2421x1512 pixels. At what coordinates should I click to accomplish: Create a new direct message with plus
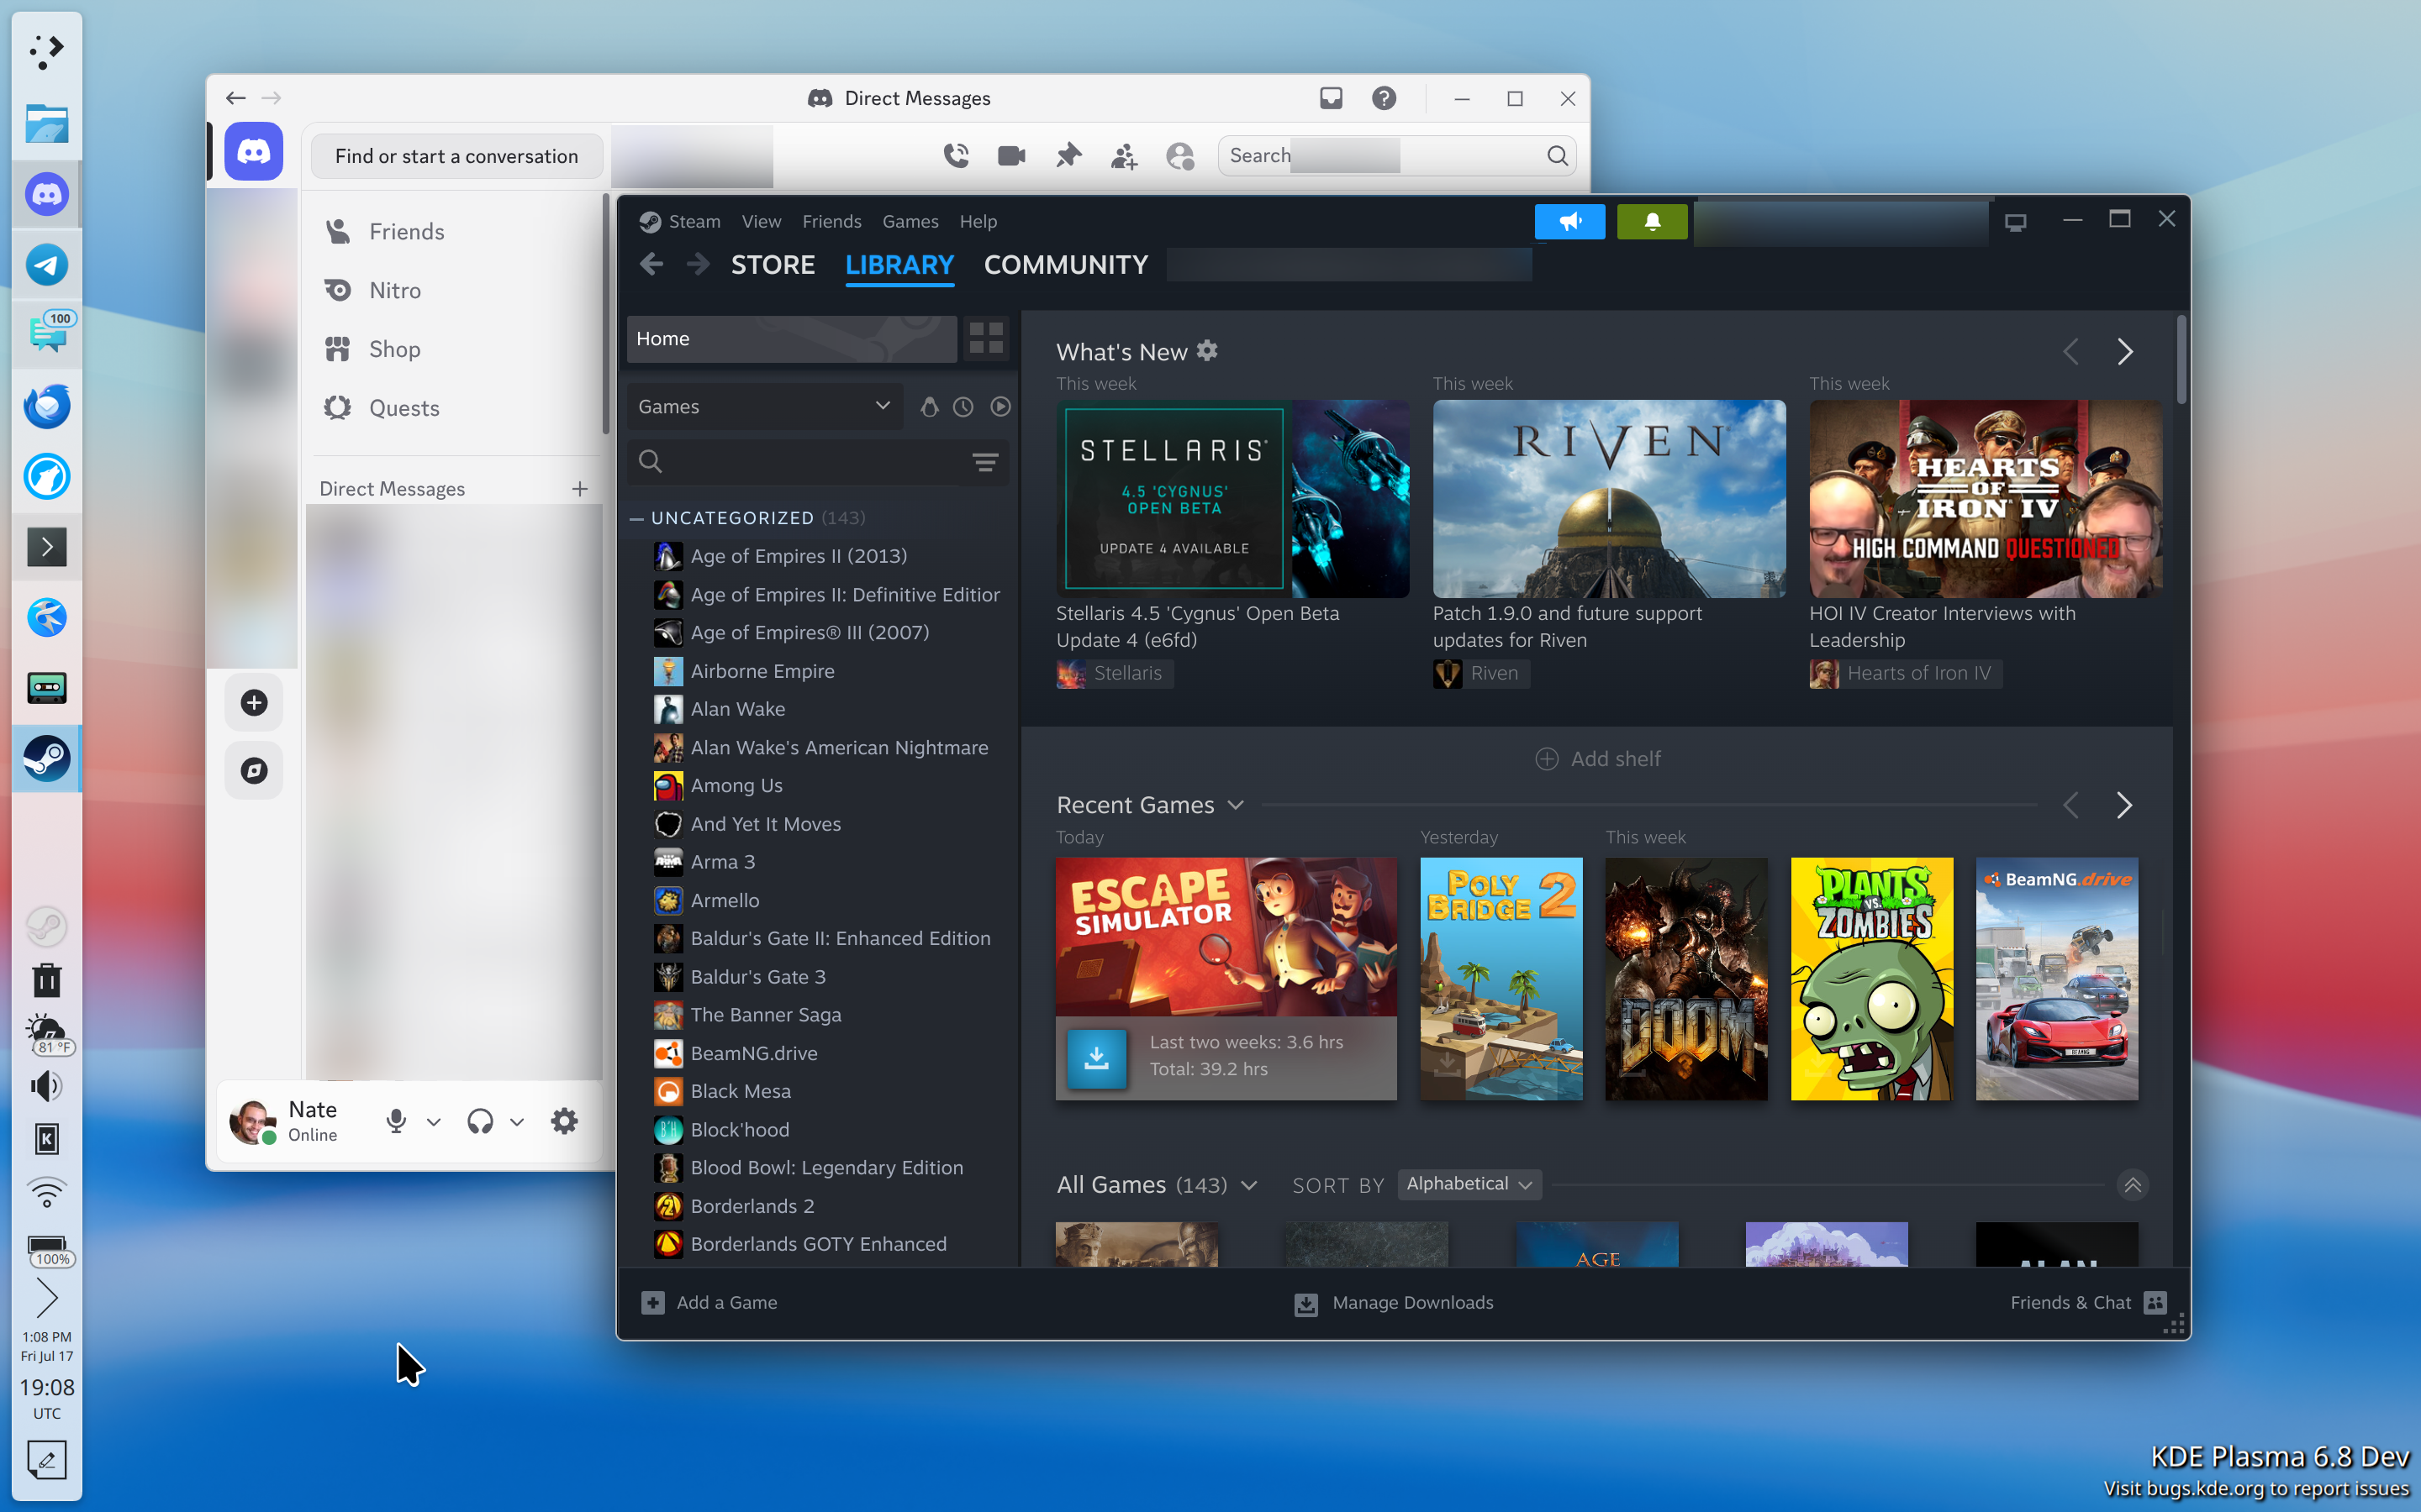point(580,489)
